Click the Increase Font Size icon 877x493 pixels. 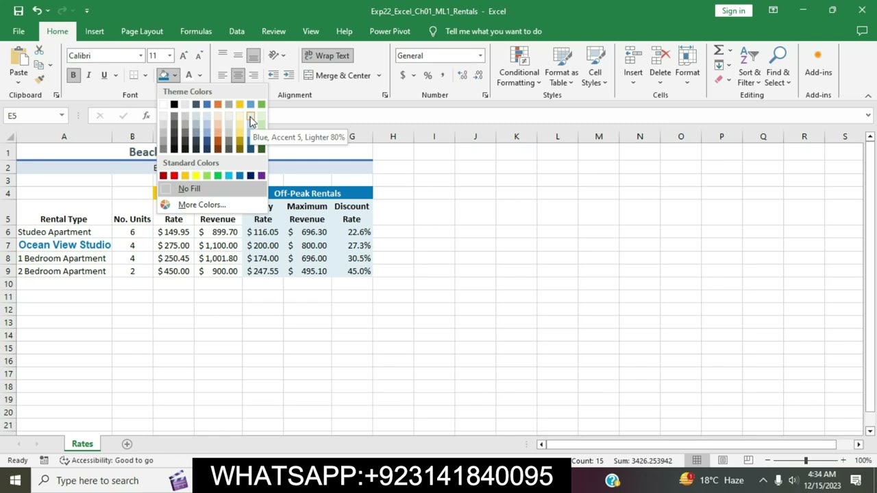click(184, 55)
